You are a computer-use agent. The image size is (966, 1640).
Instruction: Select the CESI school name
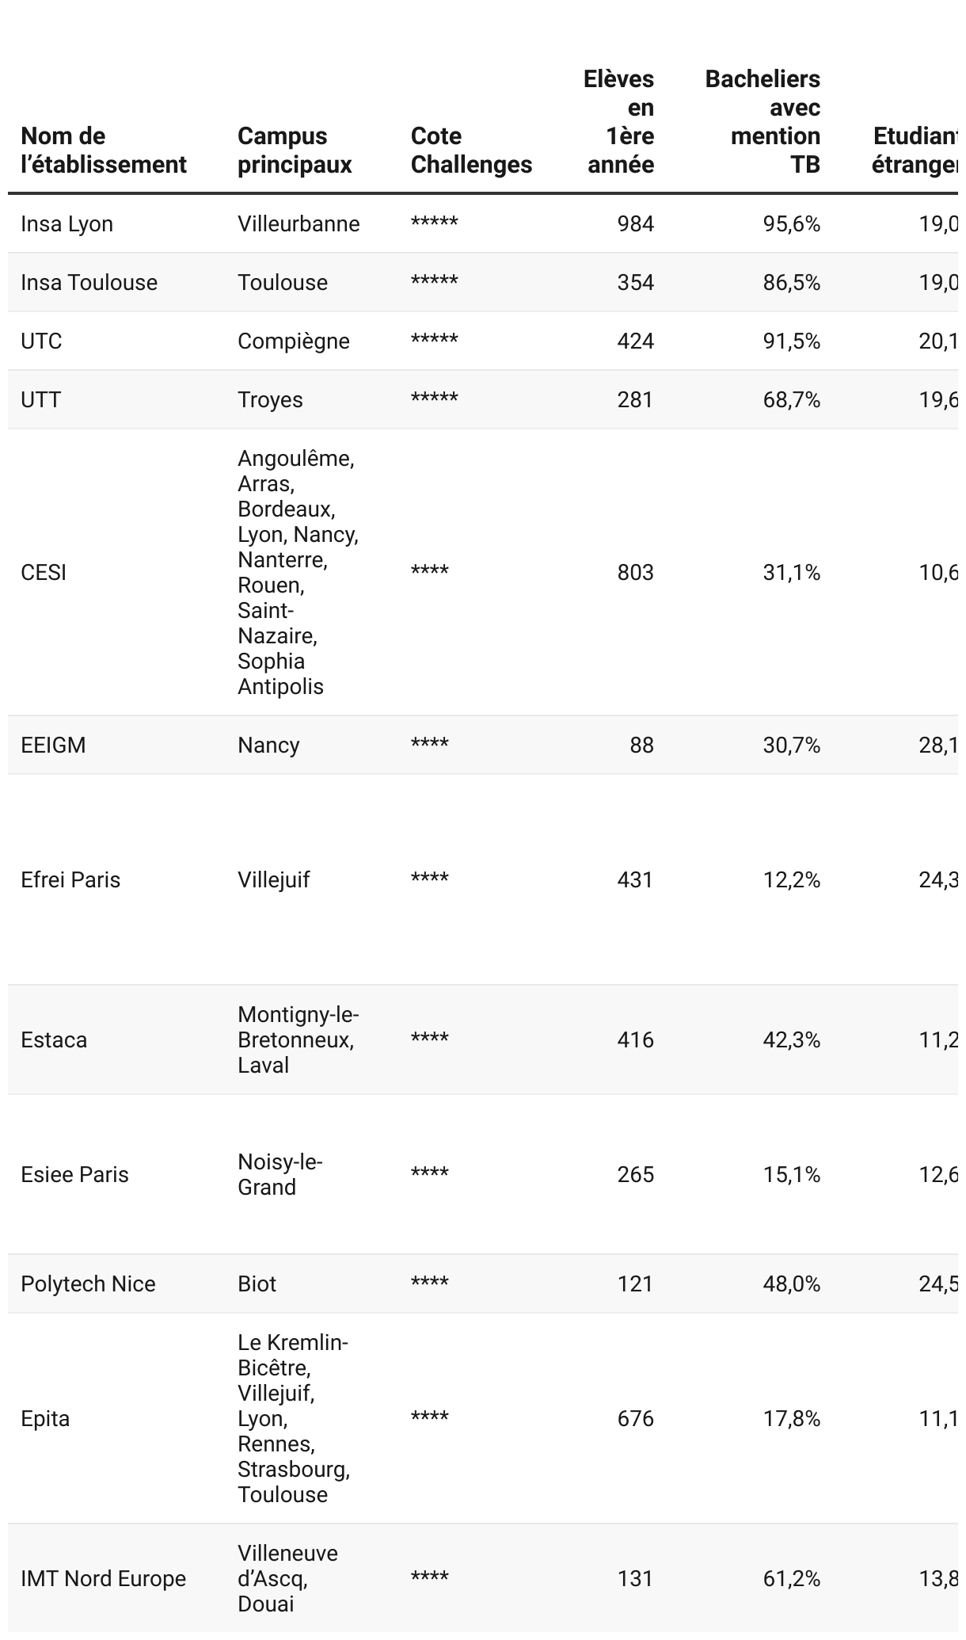44,573
